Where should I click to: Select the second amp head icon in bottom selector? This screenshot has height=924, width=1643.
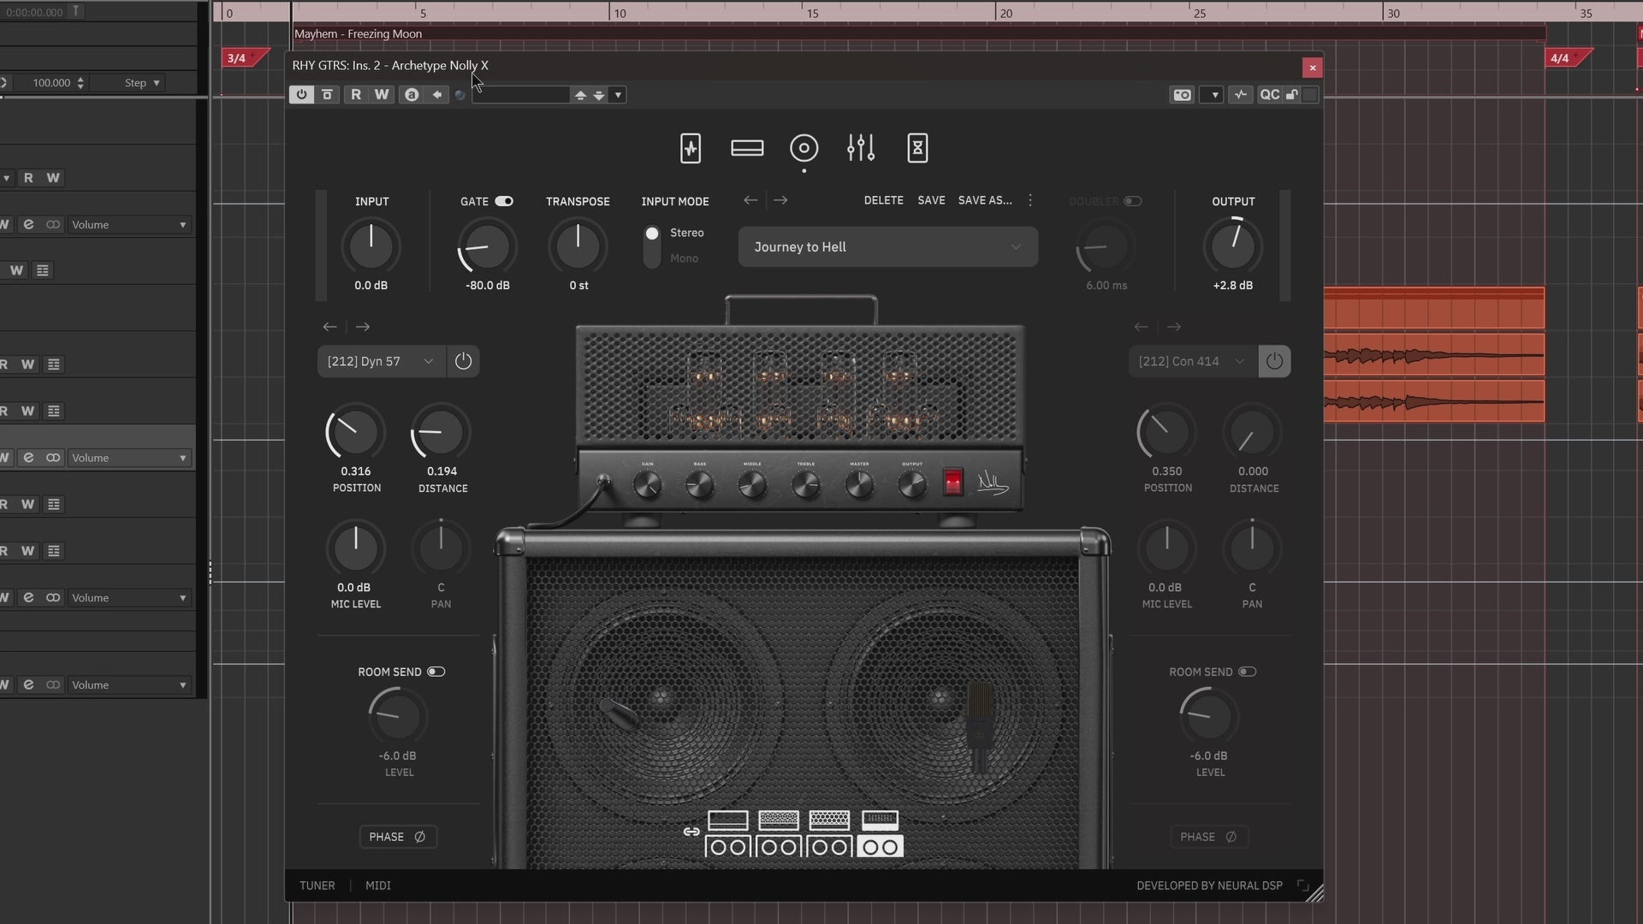(779, 820)
